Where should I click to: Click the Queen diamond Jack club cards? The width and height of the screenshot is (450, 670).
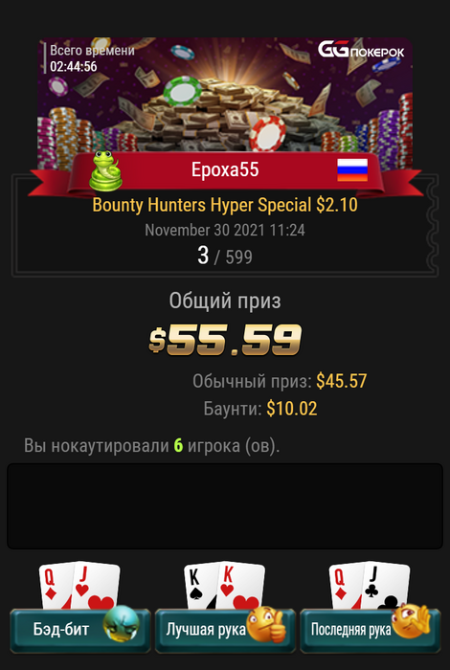click(x=370, y=586)
